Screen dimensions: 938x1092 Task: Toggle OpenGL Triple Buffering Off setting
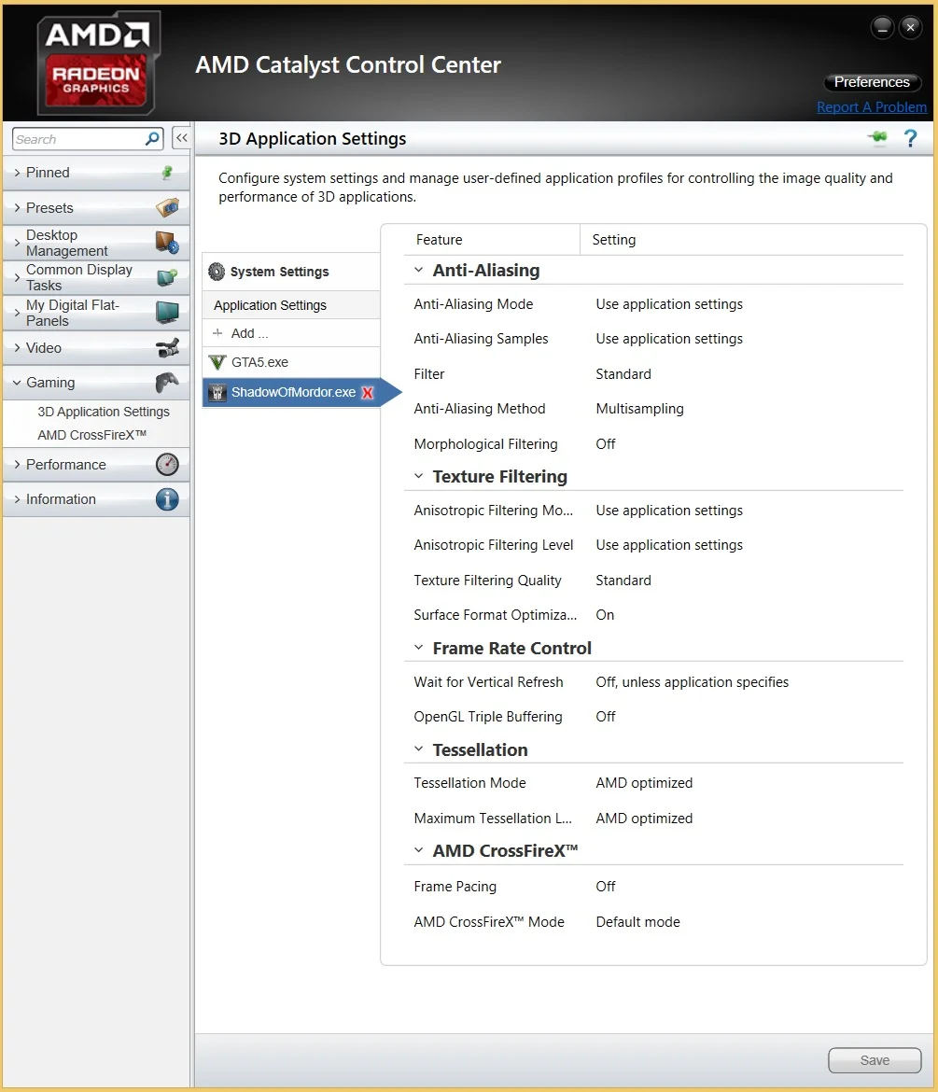click(605, 717)
